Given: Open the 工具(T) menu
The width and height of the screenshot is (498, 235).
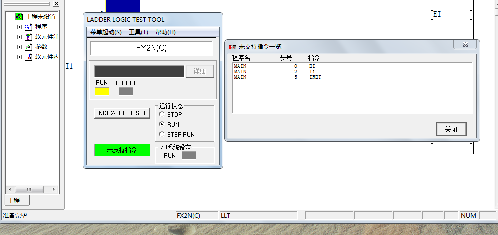Looking at the screenshot, I should click(138, 32).
